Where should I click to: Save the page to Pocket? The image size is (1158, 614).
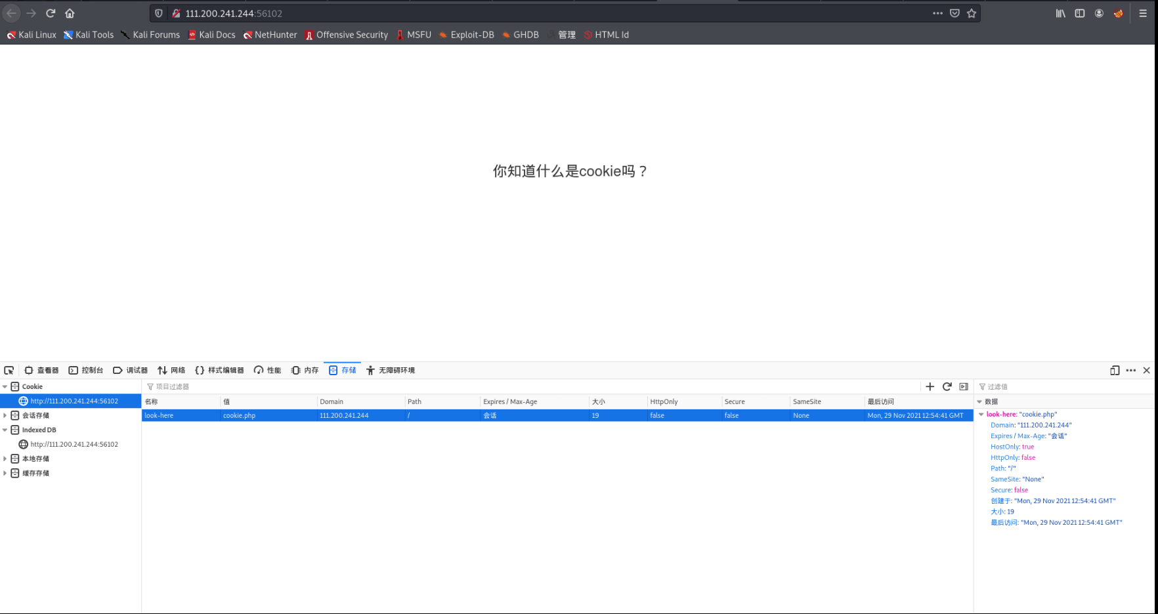pos(954,13)
